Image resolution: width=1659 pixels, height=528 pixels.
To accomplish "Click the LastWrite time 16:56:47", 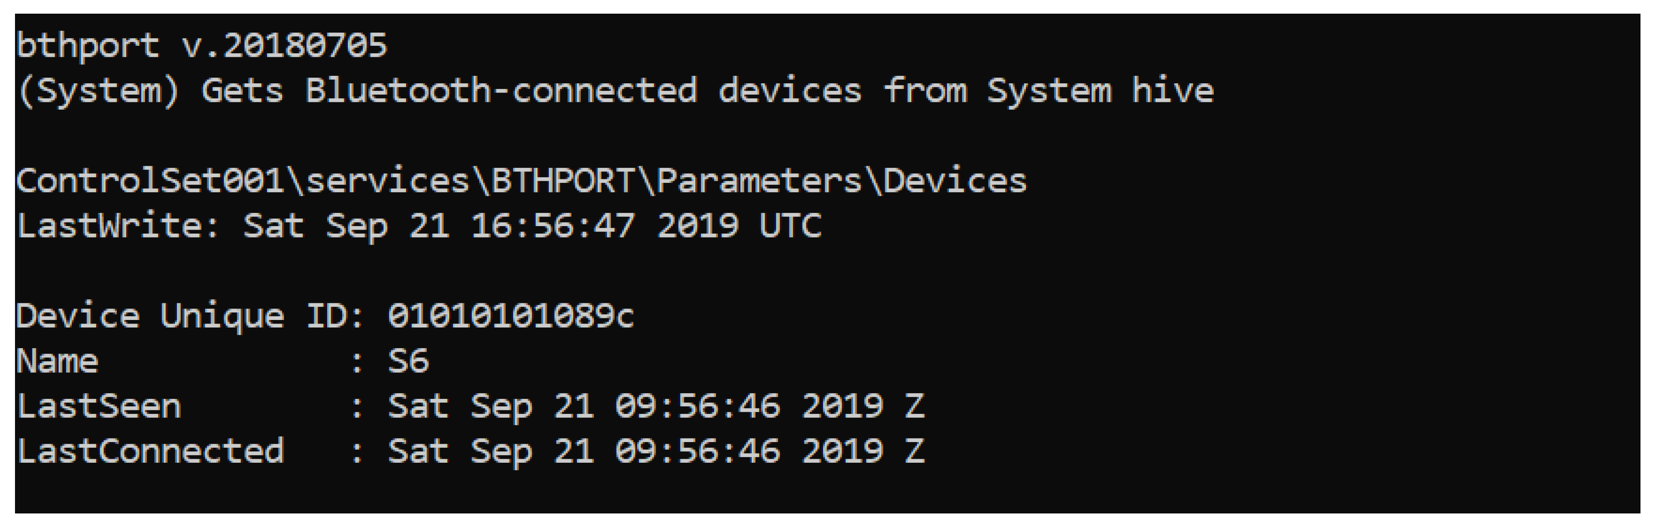I will [553, 227].
